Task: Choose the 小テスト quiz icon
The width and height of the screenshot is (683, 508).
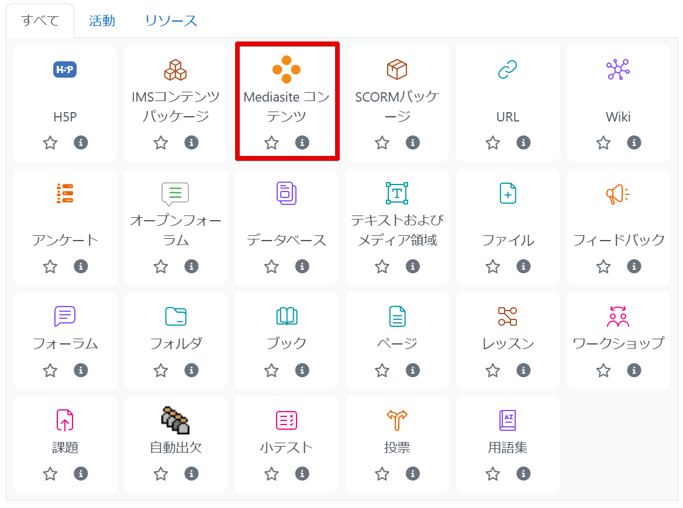Action: [287, 420]
